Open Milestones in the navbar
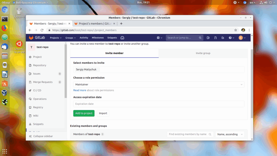 pos(98,38)
